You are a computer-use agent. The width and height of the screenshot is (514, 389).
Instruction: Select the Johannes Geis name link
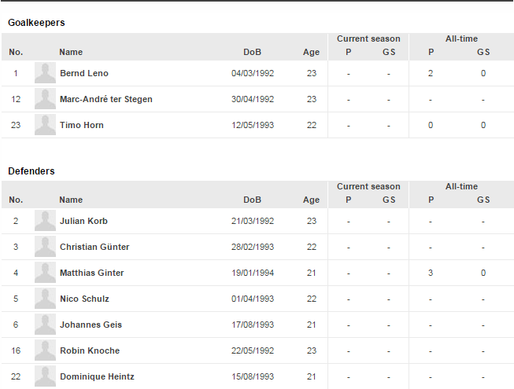point(91,325)
